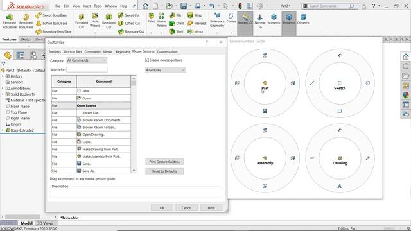The image size is (411, 231).
Task: Expand the History tree node
Action: (x=3, y=76)
